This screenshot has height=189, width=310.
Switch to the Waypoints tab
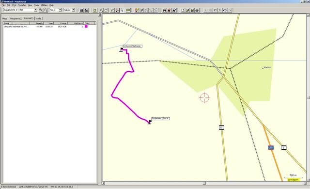16,18
